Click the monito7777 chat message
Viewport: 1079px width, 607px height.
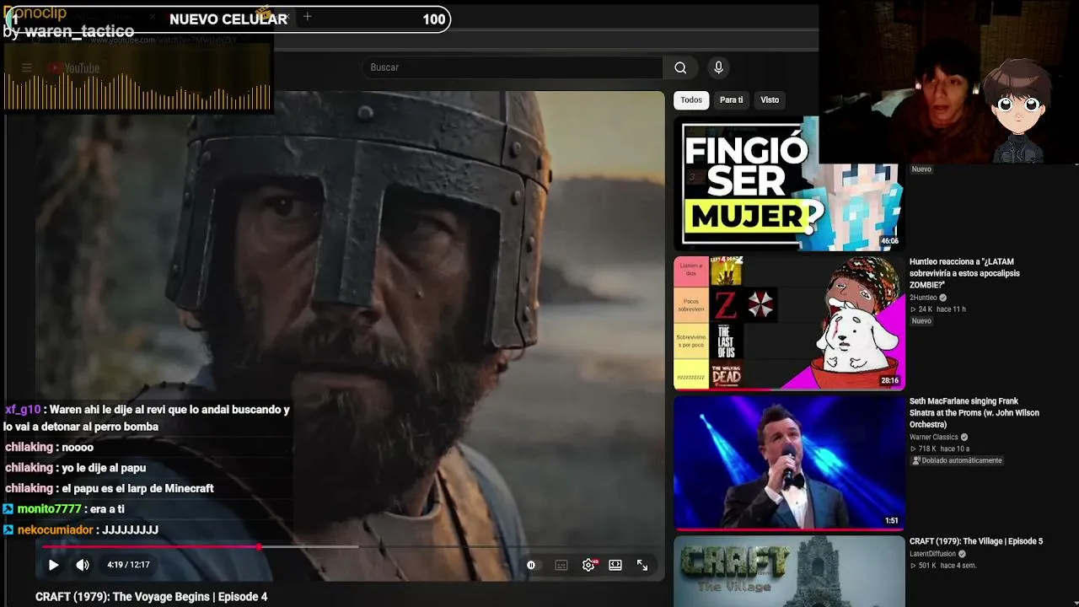(x=64, y=509)
